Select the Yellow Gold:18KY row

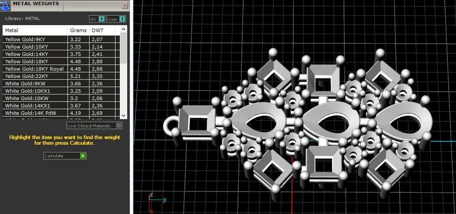coord(61,62)
